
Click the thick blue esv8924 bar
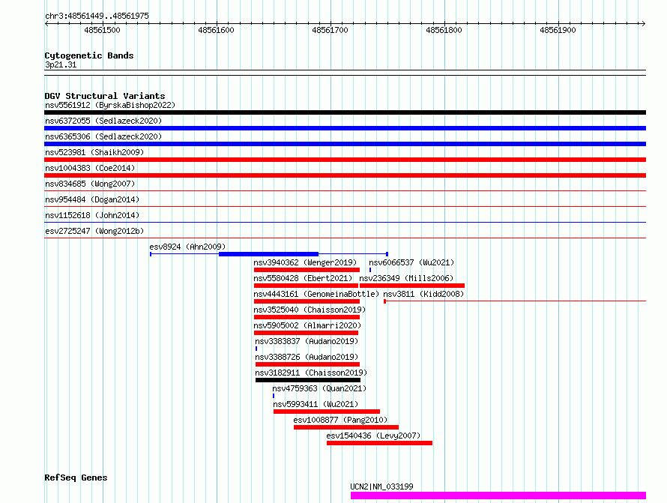tap(268, 254)
